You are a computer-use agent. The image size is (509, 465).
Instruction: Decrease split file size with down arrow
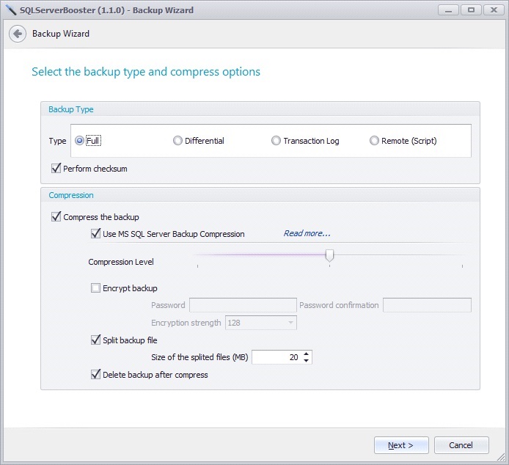point(307,361)
